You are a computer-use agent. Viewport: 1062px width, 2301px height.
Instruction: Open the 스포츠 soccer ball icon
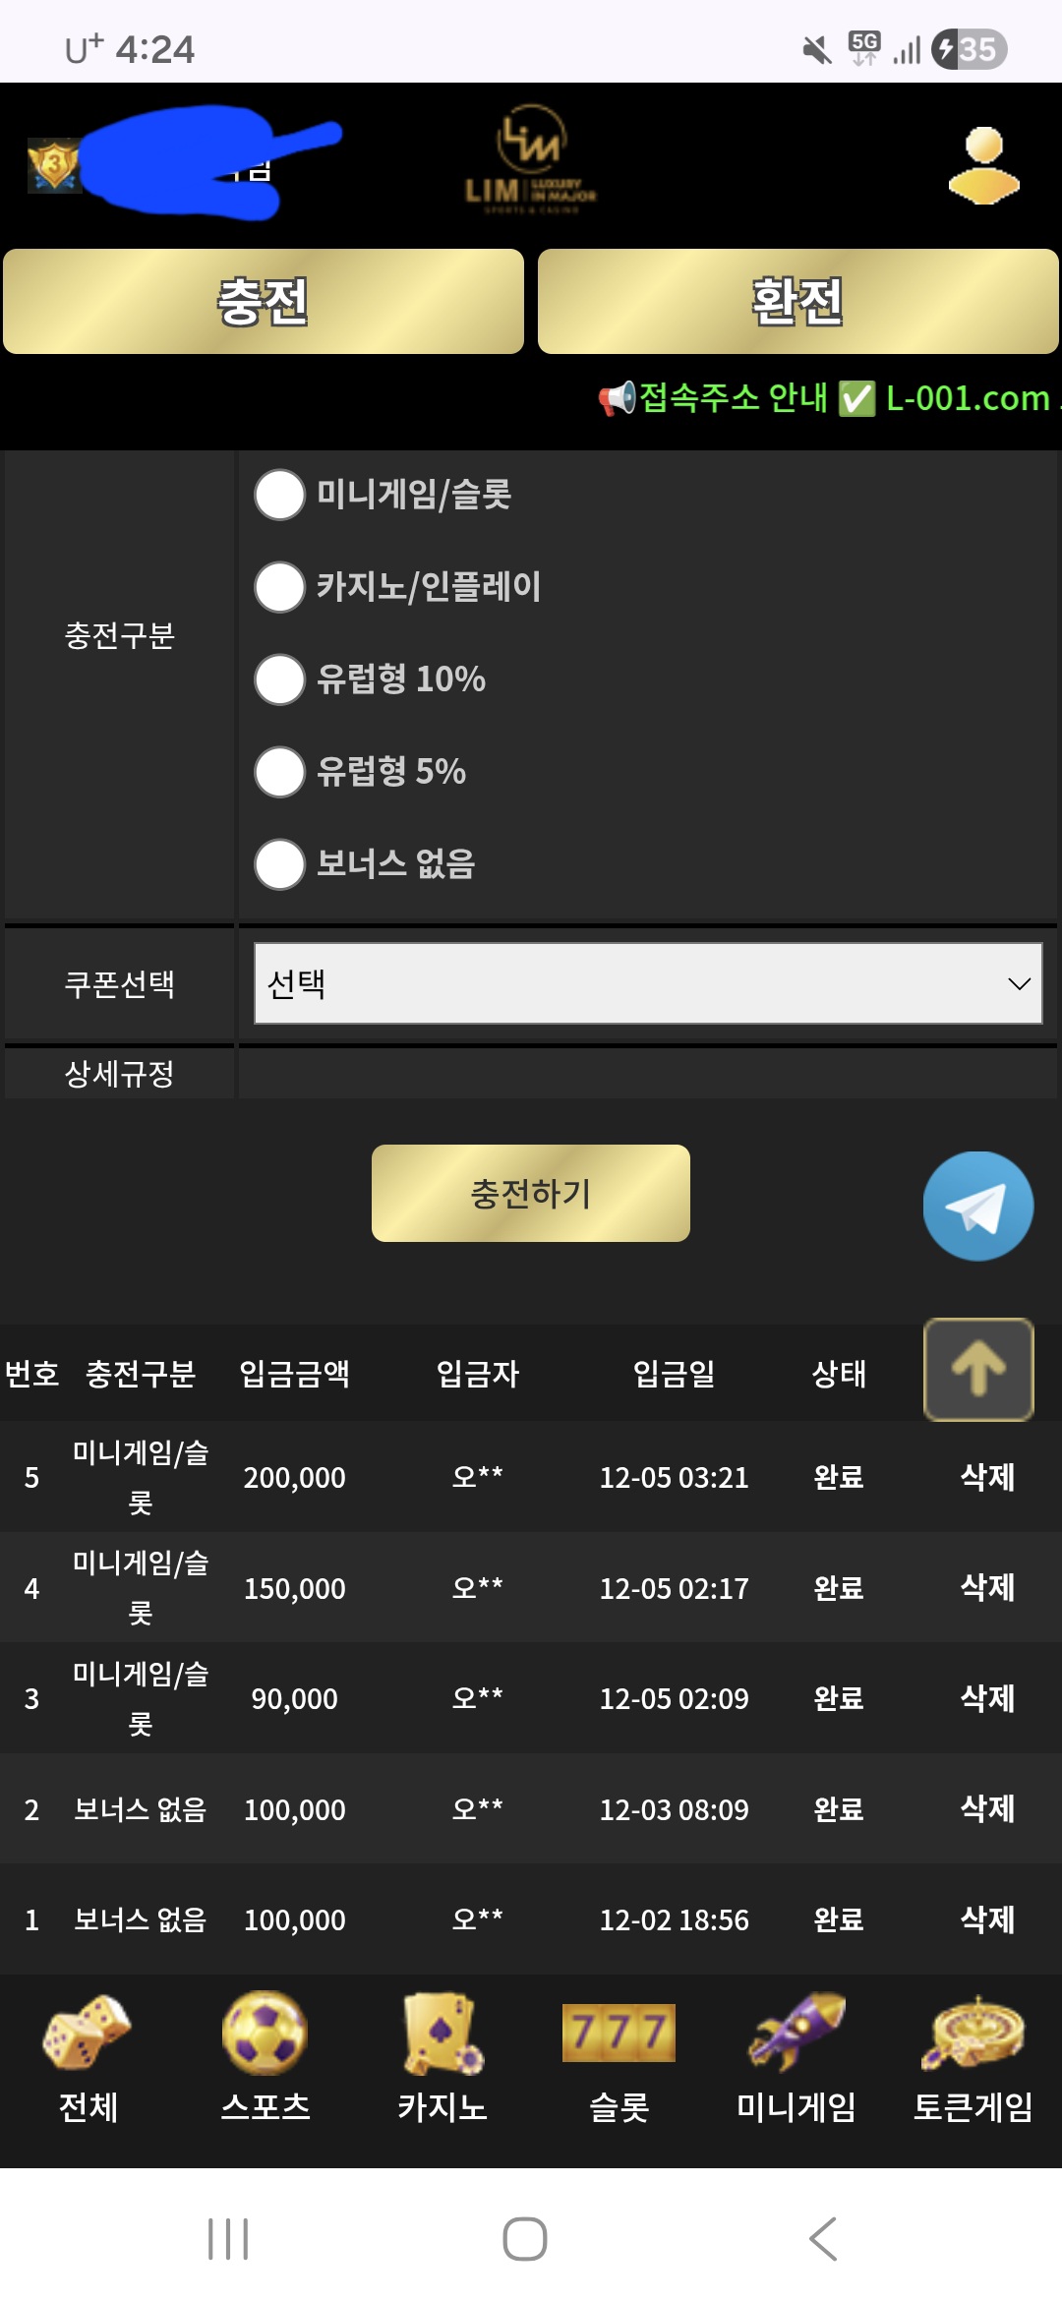click(265, 2033)
